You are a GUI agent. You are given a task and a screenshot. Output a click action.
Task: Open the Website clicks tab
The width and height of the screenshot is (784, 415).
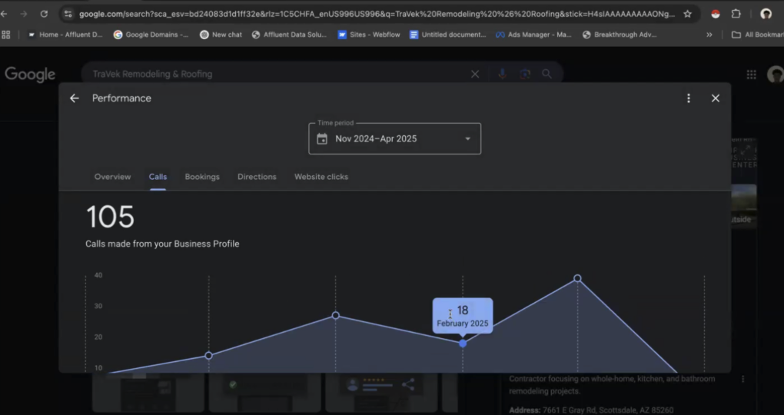[321, 177]
